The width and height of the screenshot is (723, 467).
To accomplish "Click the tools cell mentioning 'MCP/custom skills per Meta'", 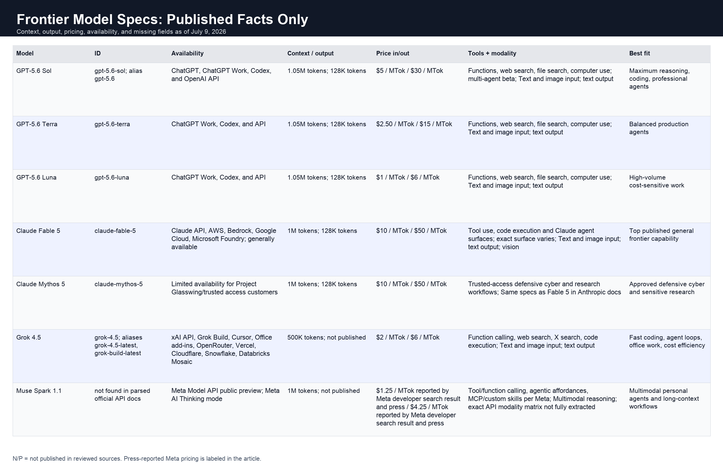I will pos(542,399).
